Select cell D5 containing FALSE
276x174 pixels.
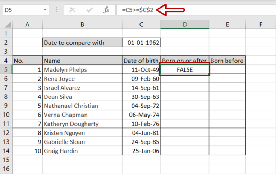[x=185, y=70]
